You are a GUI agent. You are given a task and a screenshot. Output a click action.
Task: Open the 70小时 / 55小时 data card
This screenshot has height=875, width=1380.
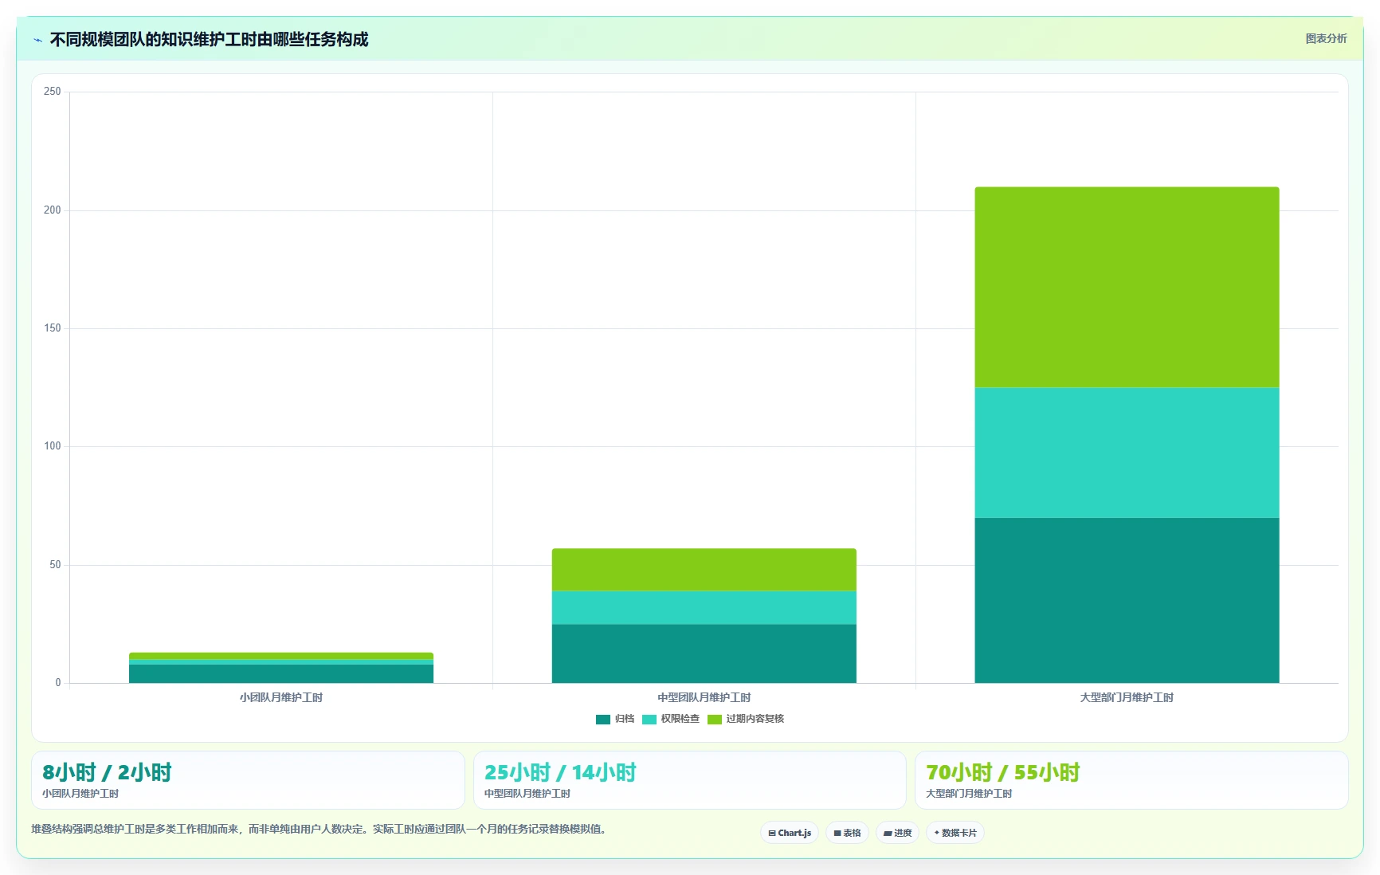coord(1131,780)
